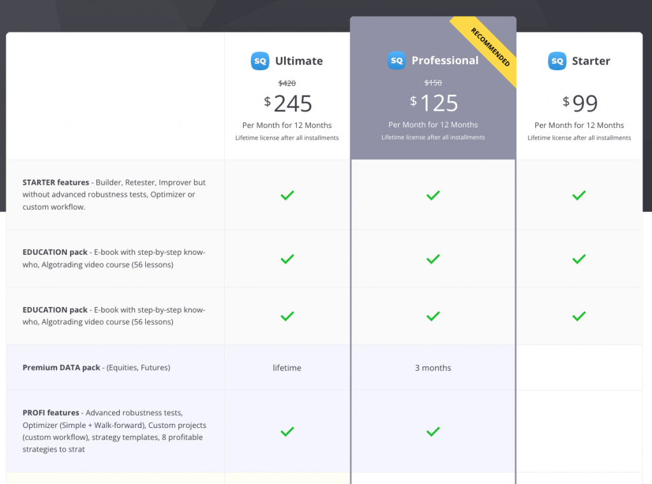Viewport: 652px width, 484px height.
Task: Click 'Per Month for 12 Months' under Starter
Action: click(x=579, y=125)
